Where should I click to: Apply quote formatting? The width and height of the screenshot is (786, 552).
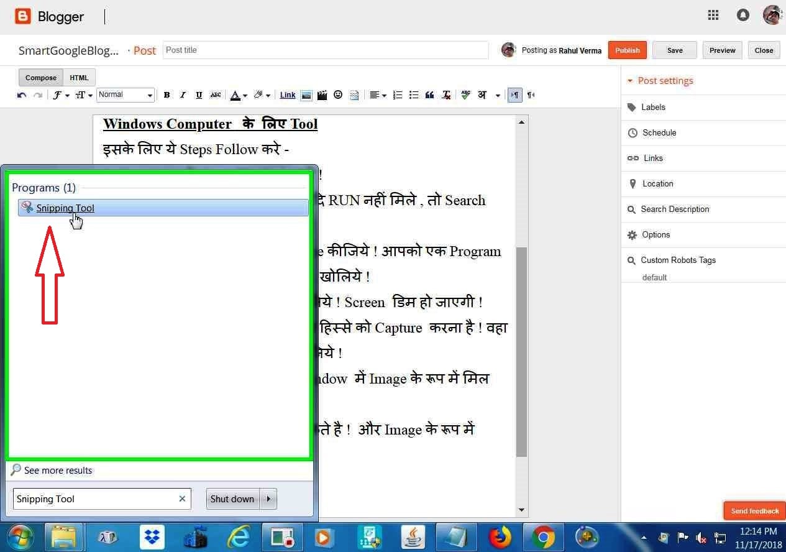point(430,95)
